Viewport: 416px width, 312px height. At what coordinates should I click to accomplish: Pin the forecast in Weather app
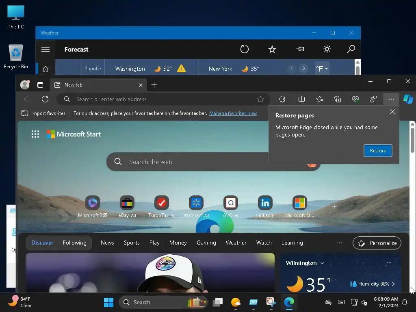[x=300, y=49]
